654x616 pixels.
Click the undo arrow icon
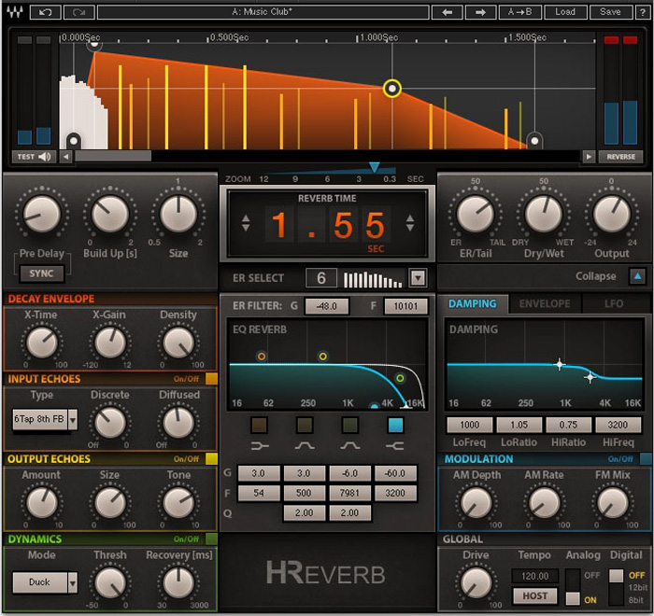tap(45, 12)
